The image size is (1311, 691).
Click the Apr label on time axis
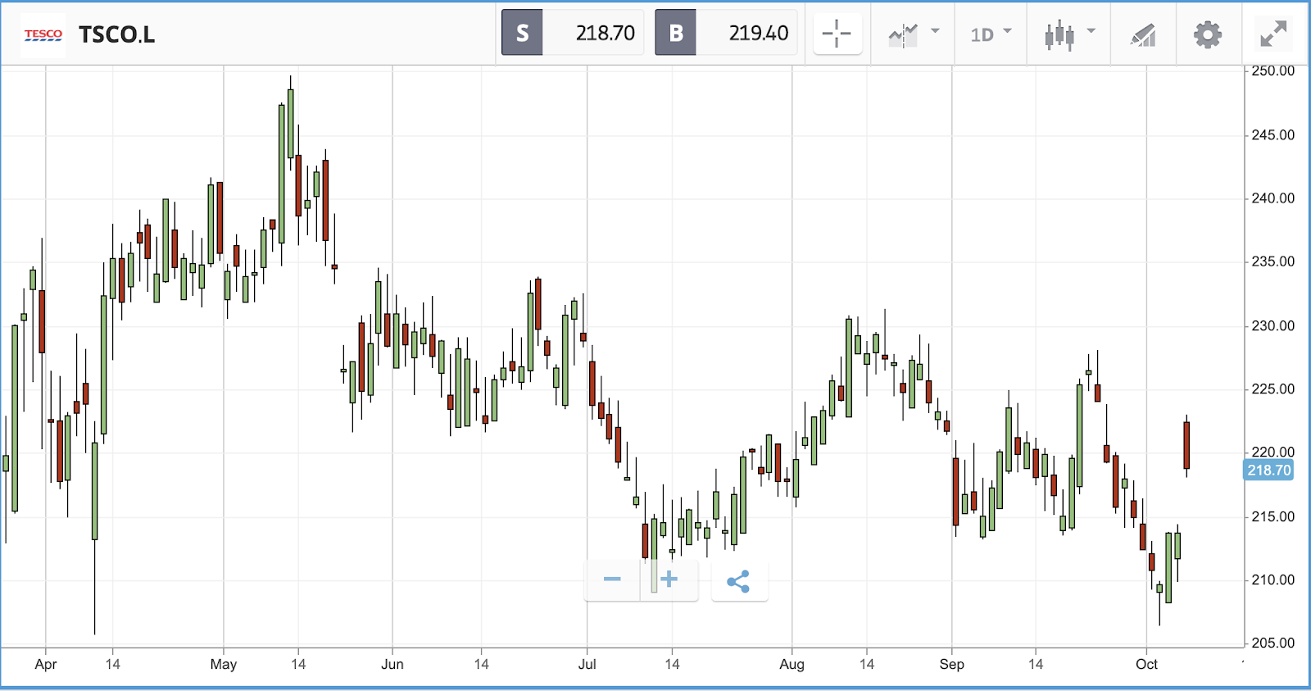pos(46,665)
